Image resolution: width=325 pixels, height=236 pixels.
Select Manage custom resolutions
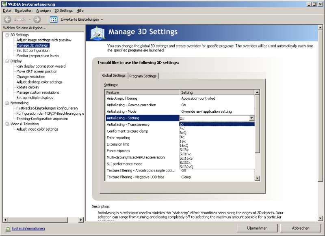[38, 92]
